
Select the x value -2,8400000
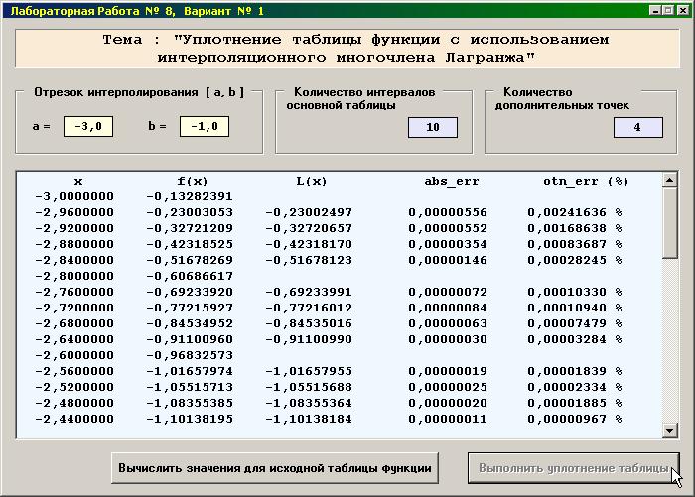[x=74, y=260]
